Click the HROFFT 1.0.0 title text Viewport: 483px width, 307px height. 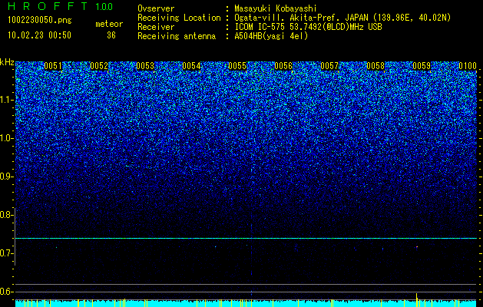click(x=61, y=6)
